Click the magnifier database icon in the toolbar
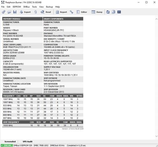Screen dimensions: 158x147 [108, 12]
